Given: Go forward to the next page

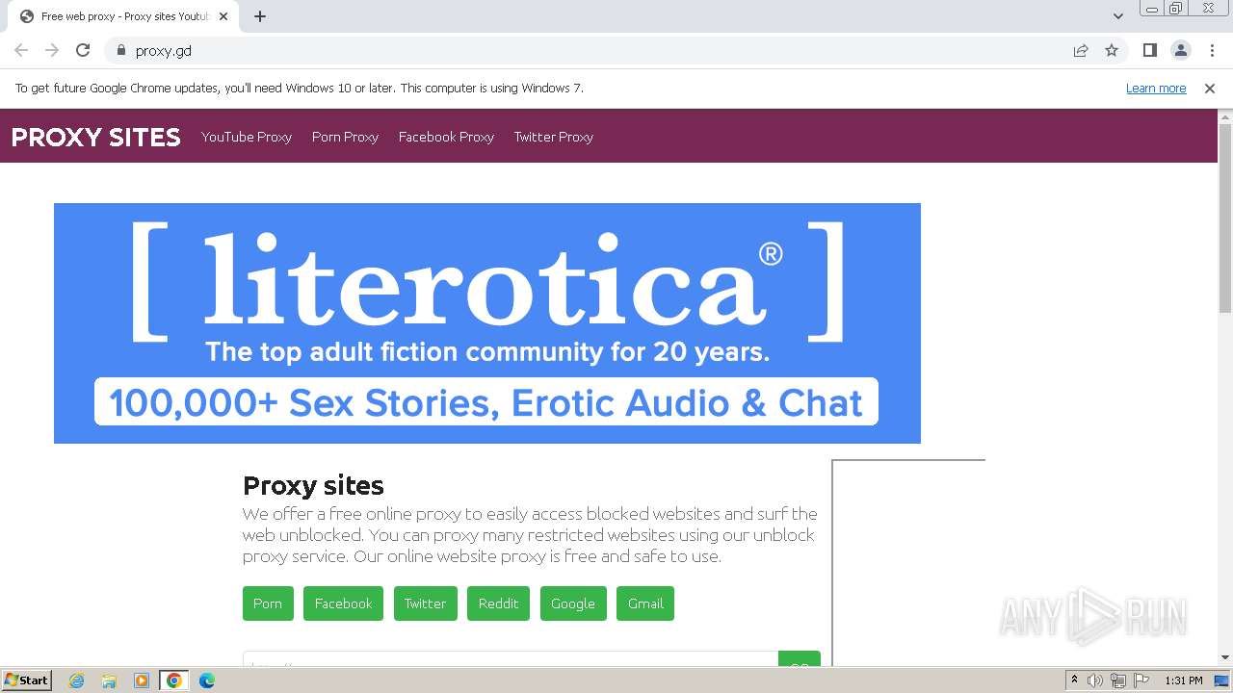Looking at the screenshot, I should click(52, 50).
